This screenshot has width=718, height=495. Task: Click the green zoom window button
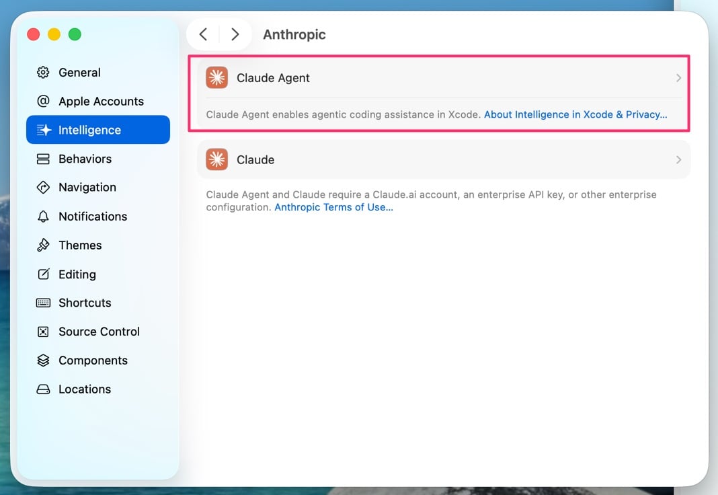click(75, 34)
